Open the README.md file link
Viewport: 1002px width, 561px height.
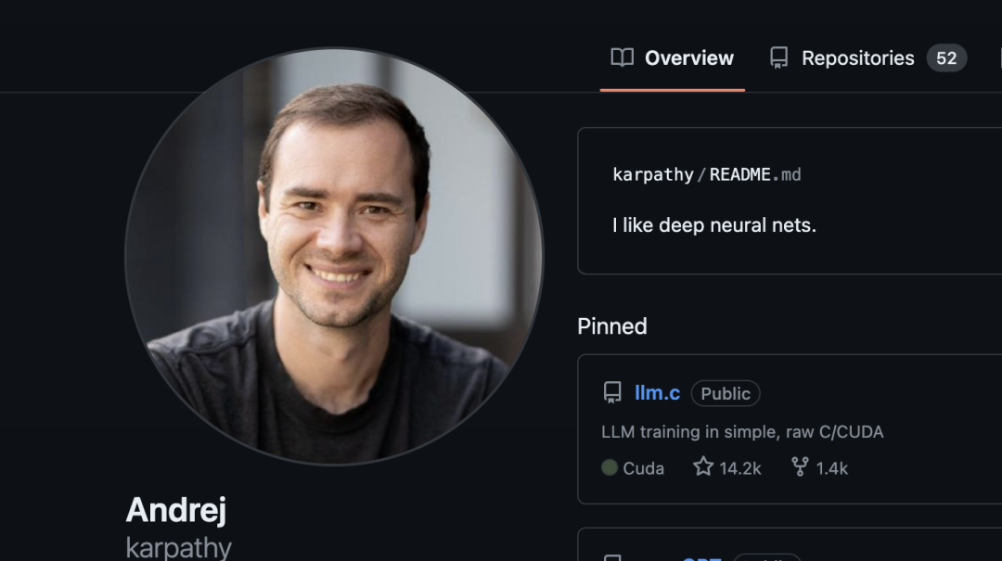[754, 174]
